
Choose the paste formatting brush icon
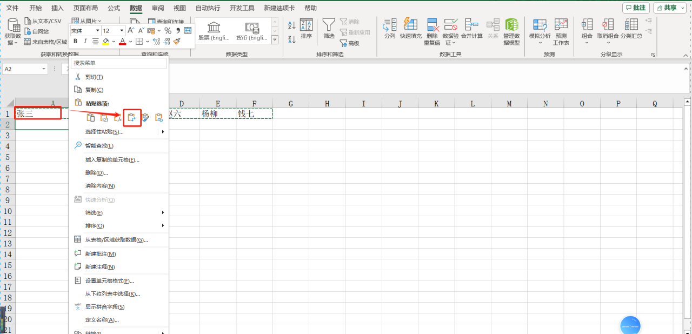pos(145,117)
